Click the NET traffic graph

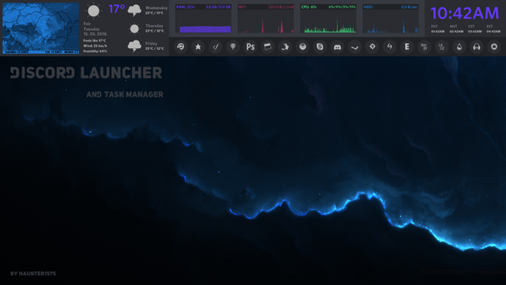[x=266, y=19]
